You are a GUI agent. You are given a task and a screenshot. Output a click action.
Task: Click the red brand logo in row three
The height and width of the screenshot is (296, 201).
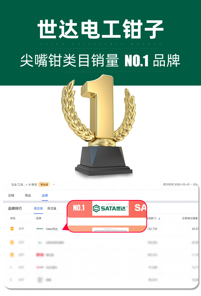[x=40, y=255]
